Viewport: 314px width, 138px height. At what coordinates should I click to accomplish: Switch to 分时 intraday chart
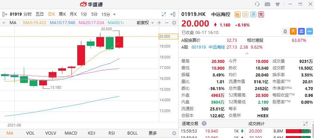(28, 14)
